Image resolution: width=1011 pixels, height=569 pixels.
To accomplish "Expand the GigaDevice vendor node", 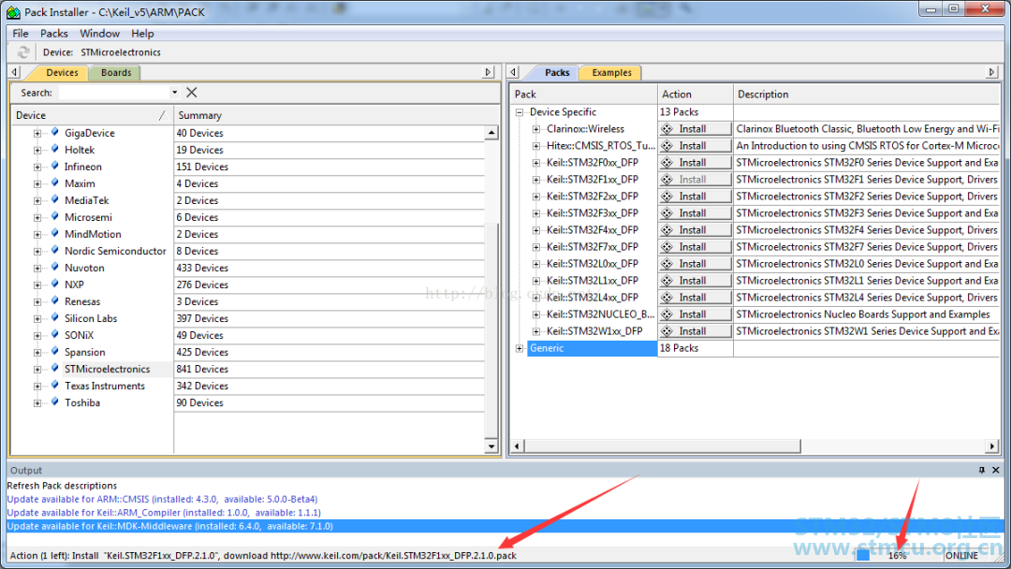I will [x=37, y=134].
